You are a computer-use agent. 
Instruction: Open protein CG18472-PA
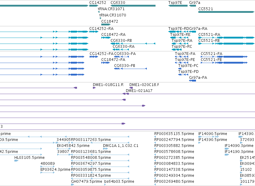point(113,60)
